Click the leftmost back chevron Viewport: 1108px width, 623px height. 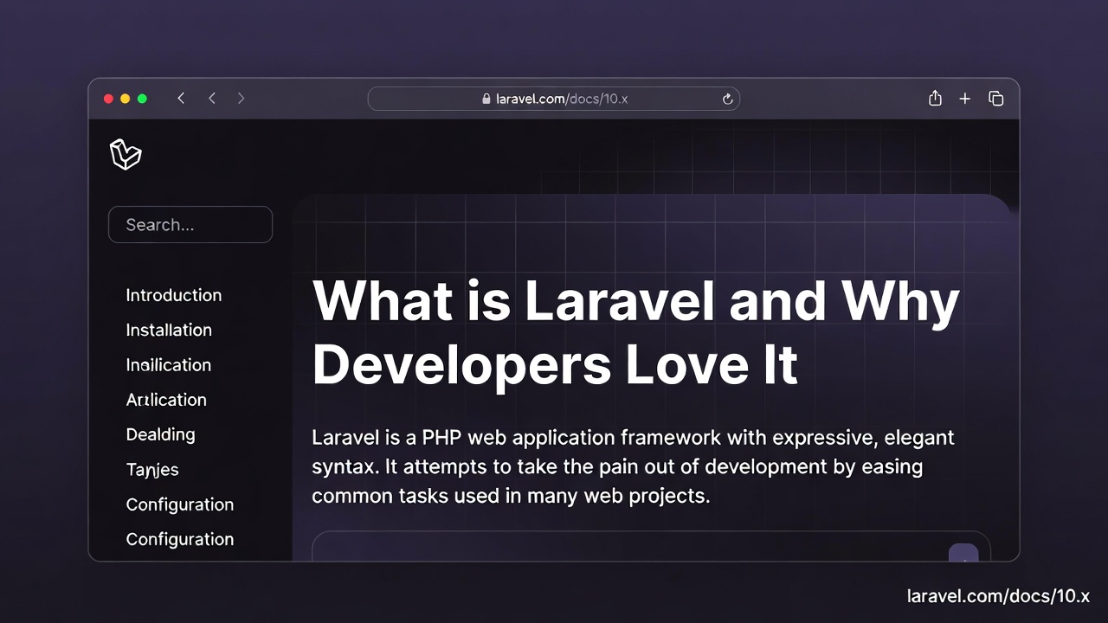coord(181,99)
